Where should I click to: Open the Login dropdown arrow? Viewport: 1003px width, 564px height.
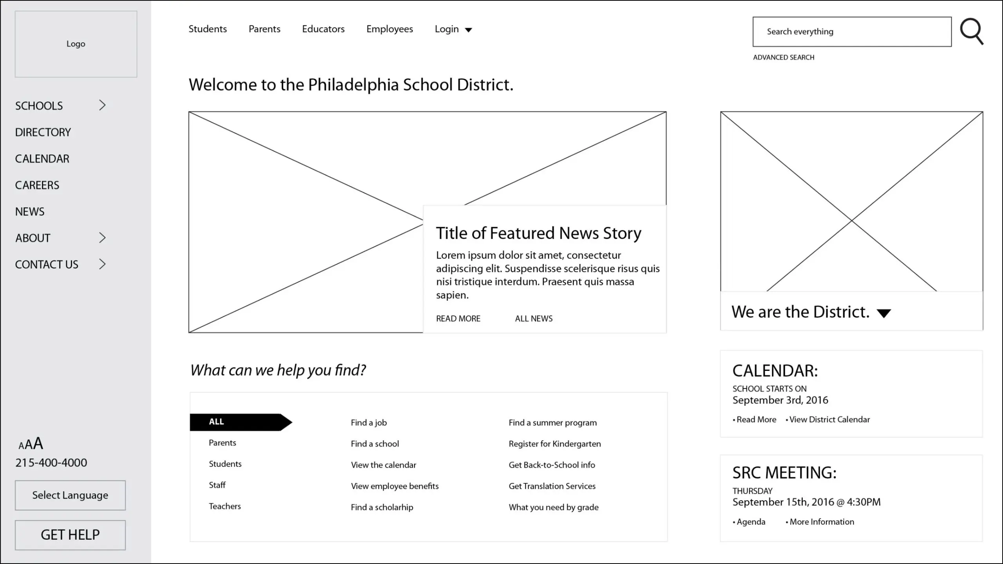(x=468, y=30)
